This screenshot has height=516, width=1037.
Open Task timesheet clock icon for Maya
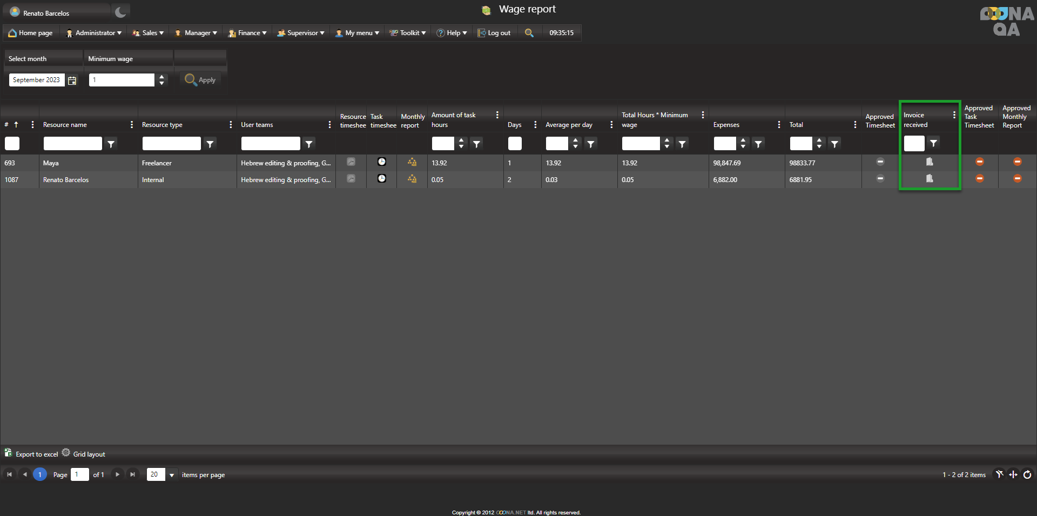(x=382, y=162)
